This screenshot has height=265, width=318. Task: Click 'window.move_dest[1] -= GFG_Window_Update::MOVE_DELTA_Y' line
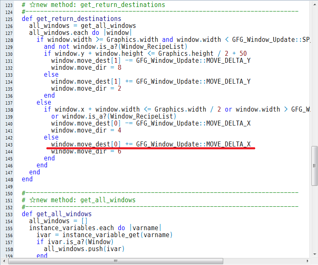151,61
